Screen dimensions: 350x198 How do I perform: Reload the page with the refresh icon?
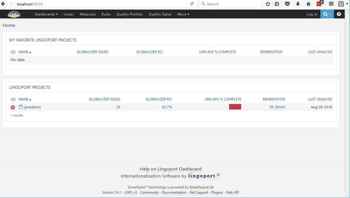pyautogui.click(x=192, y=4)
